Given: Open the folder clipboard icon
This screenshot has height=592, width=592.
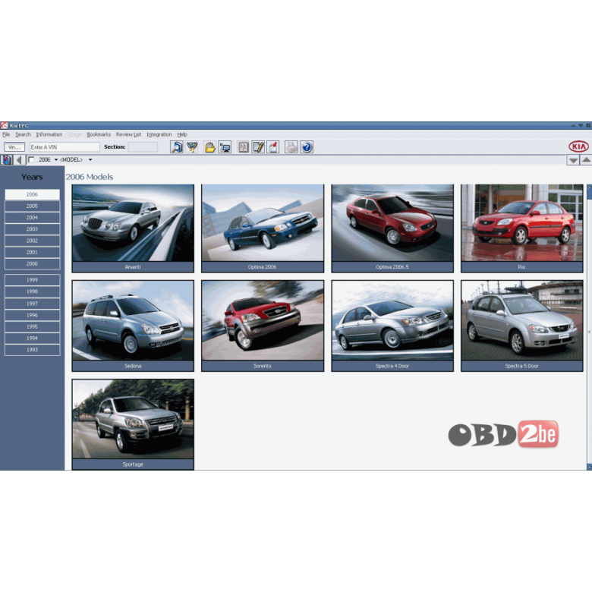Looking at the screenshot, I should click(x=210, y=147).
